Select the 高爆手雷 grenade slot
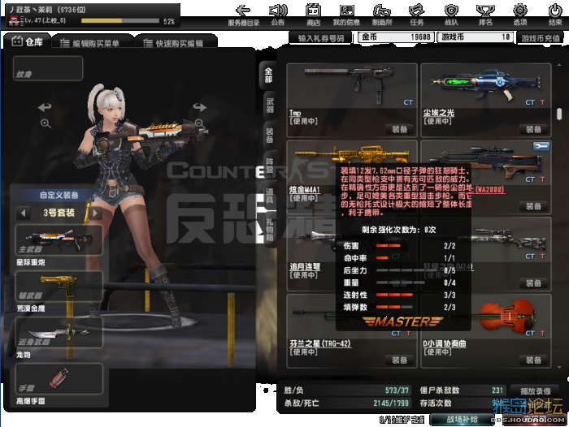The width and height of the screenshot is (569, 427). coord(59,379)
